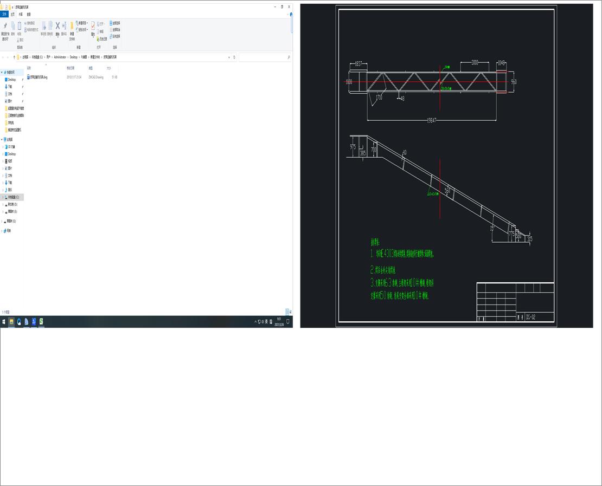The height and width of the screenshot is (486, 602).
Task: Open the New item dropdown
Action: pyautogui.click(x=82, y=23)
